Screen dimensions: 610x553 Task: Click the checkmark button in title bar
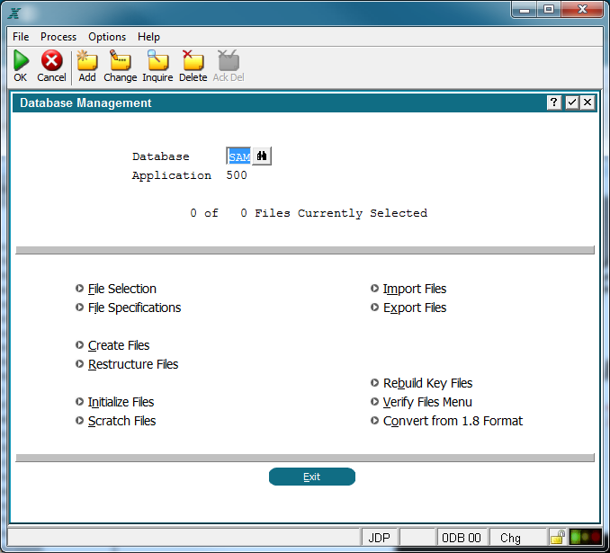click(x=572, y=103)
